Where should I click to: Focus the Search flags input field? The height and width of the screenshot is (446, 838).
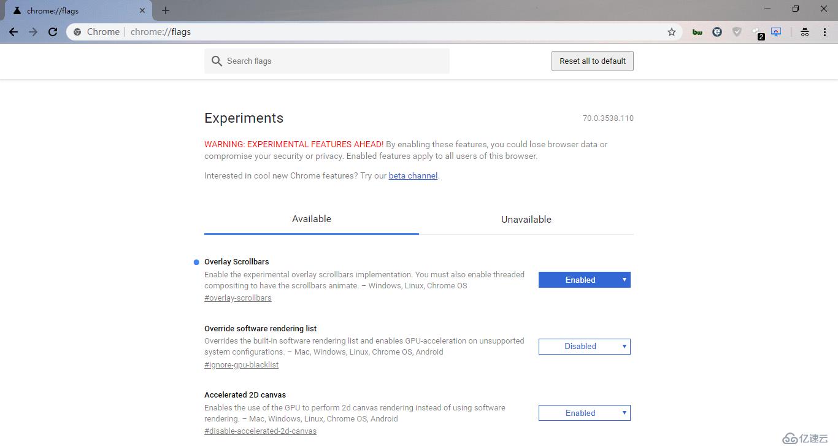[327, 61]
